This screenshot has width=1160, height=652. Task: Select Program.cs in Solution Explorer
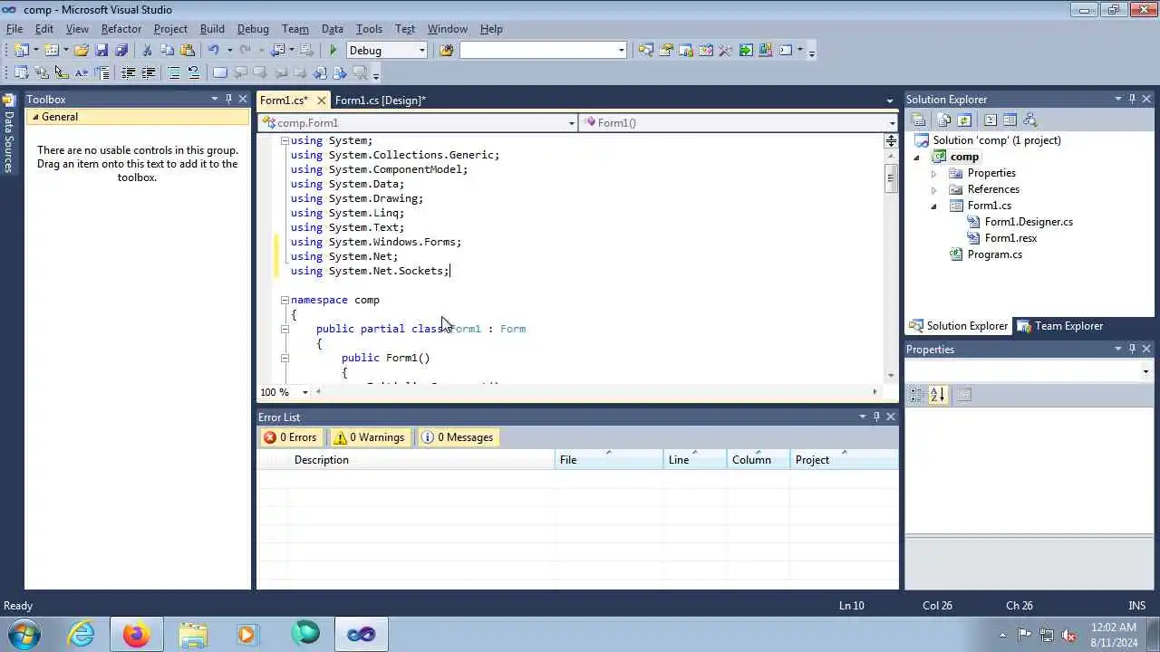(994, 254)
